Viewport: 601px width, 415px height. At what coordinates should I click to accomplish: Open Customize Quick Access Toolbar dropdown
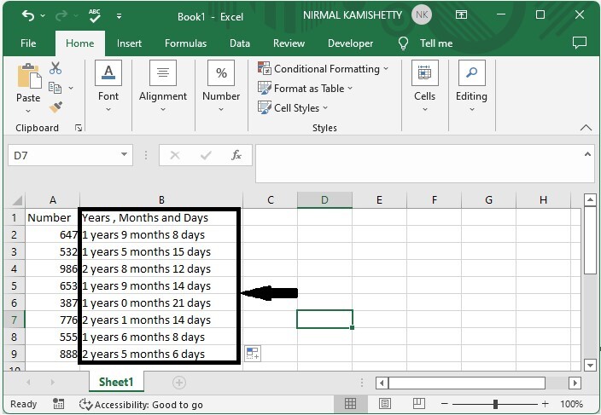[x=120, y=16]
